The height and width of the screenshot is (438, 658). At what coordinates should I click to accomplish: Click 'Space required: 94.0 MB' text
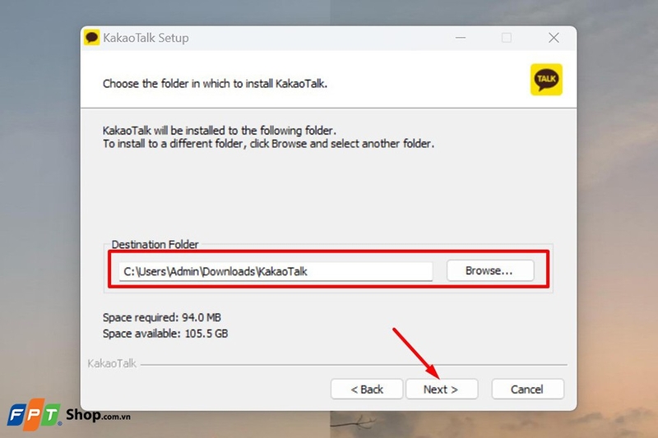coord(162,317)
